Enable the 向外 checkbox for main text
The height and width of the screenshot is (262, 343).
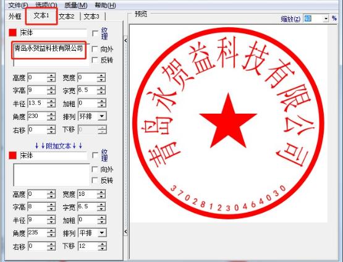pos(95,49)
